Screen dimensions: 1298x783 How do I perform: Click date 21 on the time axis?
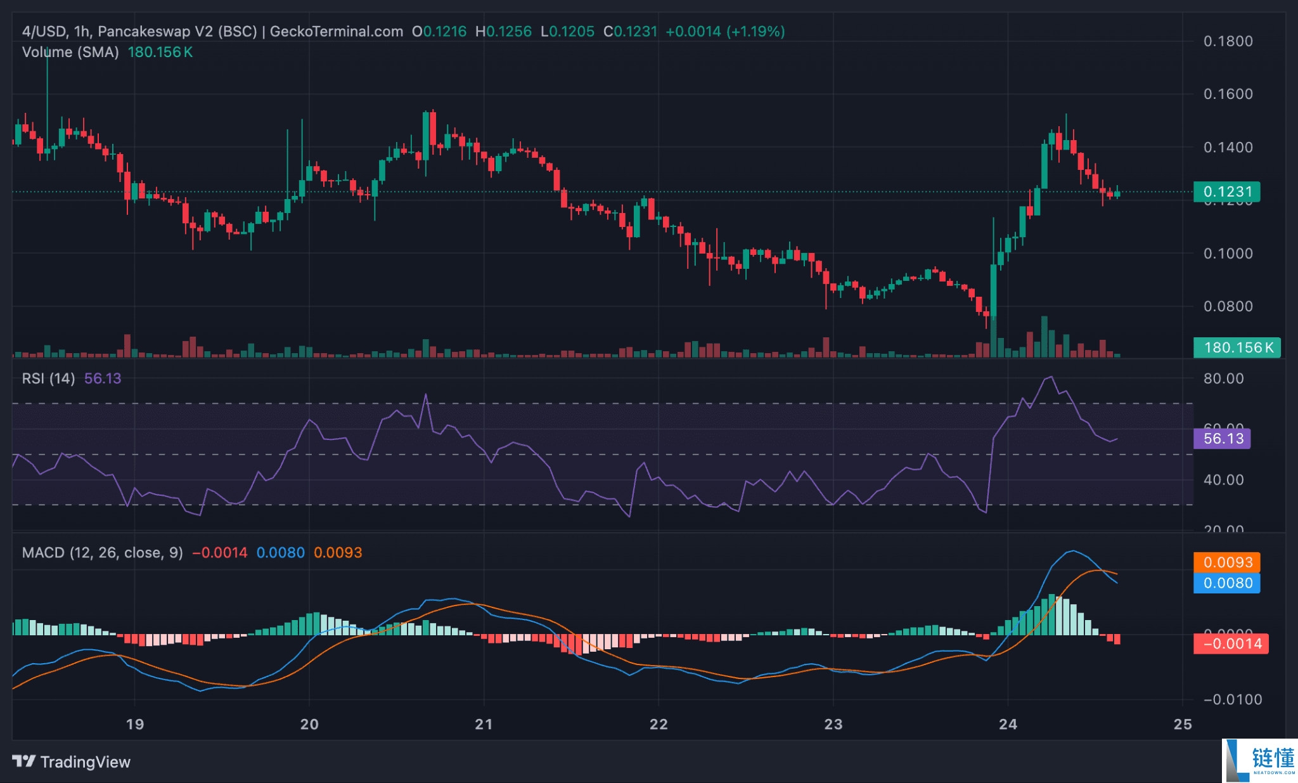484,724
